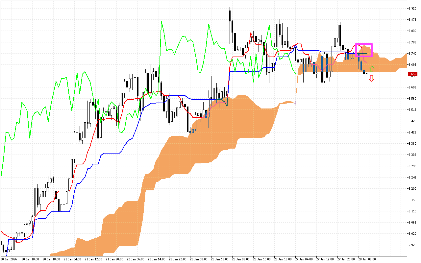This screenshot has height=263, width=421.
Task: Select the magenta rectangle outline
Action: [x=364, y=44]
